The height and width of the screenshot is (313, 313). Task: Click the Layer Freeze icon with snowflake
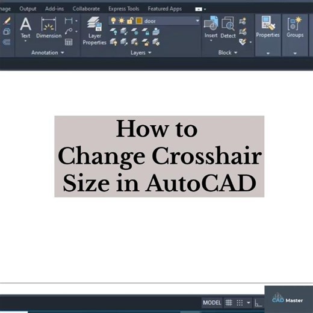click(135, 31)
